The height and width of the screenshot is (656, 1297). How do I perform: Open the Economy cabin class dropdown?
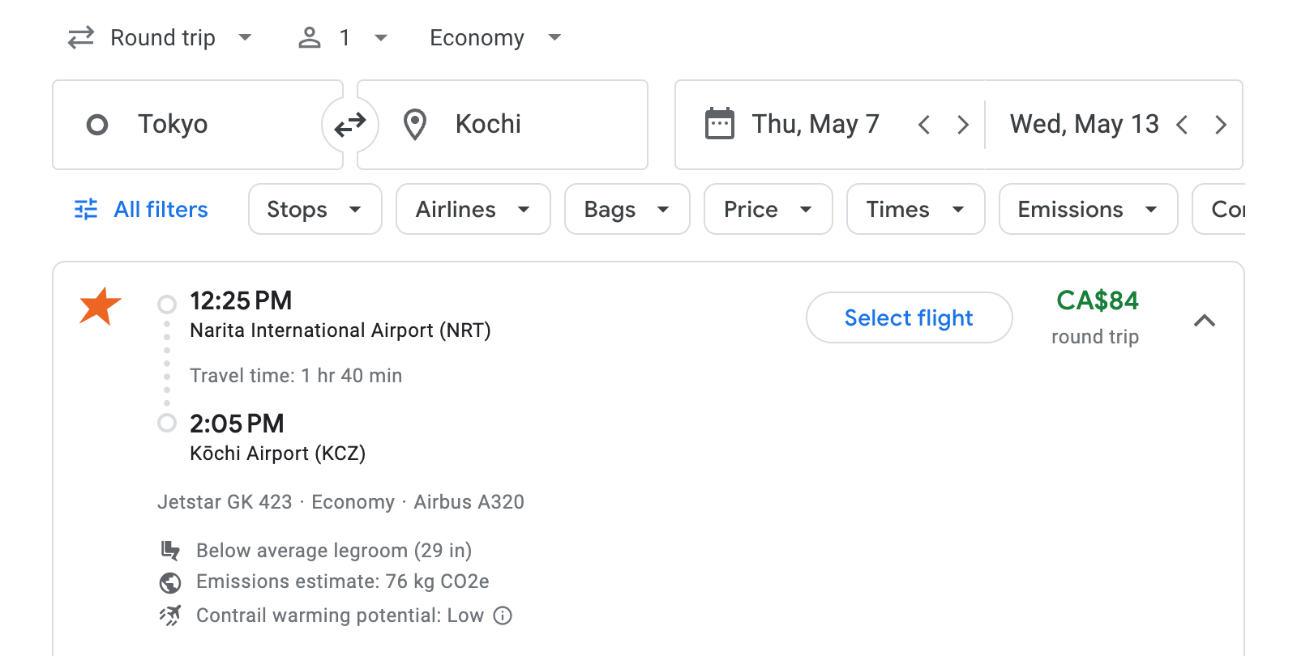pyautogui.click(x=493, y=37)
